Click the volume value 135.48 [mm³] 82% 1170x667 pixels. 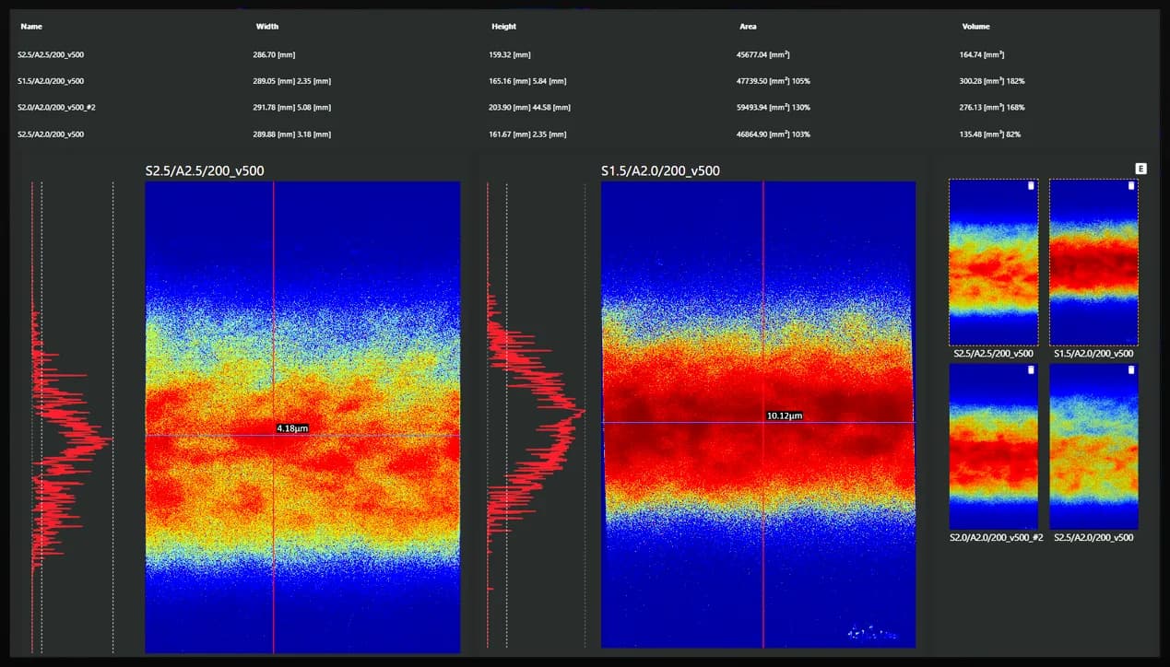tap(989, 135)
